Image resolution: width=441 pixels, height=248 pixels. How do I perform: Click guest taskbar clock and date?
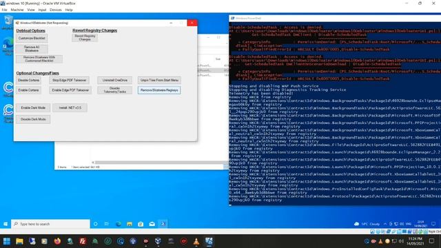pyautogui.click(x=421, y=224)
